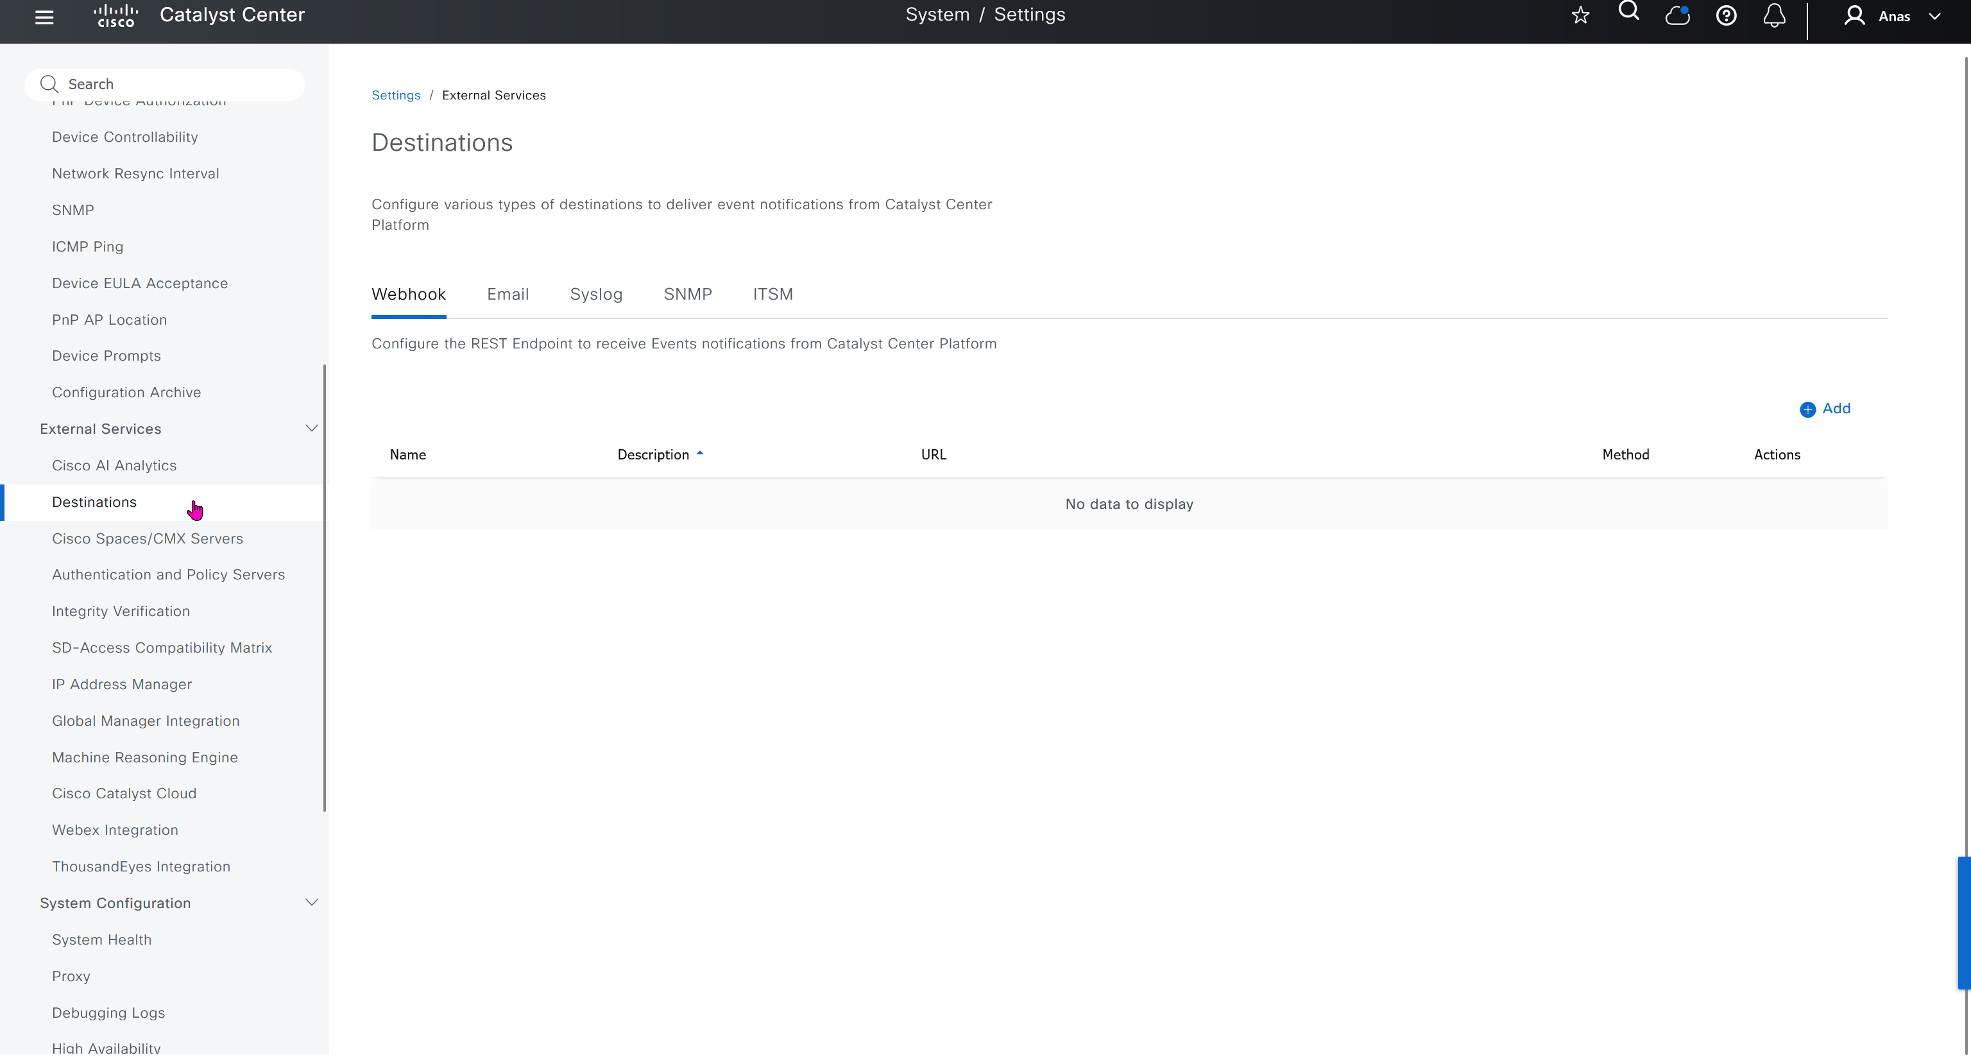Open the hamburger navigation menu
The image size is (1971, 1062).
click(x=44, y=17)
